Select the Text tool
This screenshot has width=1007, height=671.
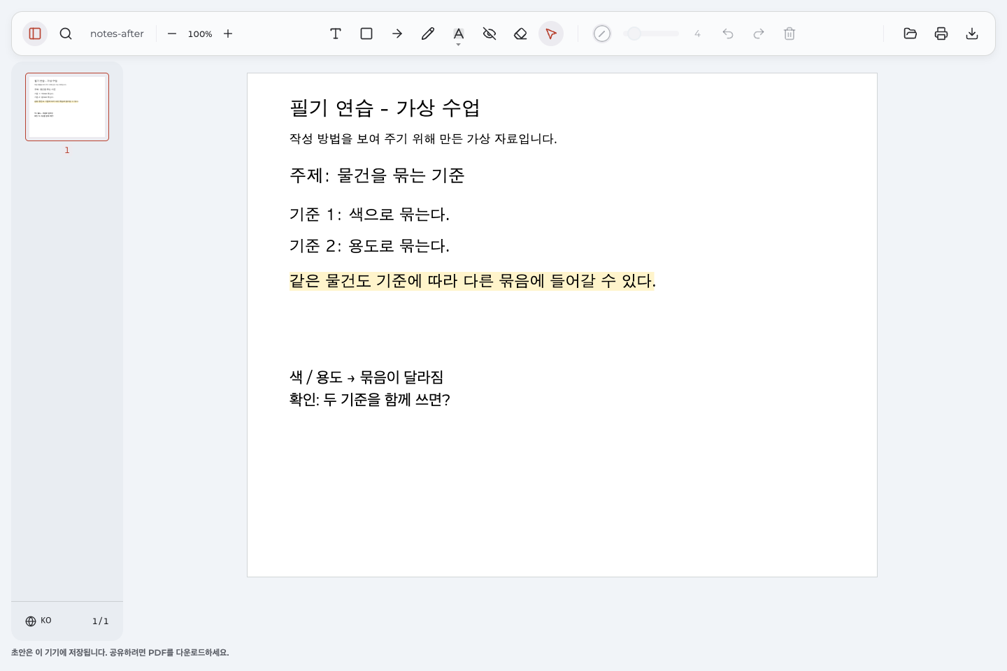336,34
